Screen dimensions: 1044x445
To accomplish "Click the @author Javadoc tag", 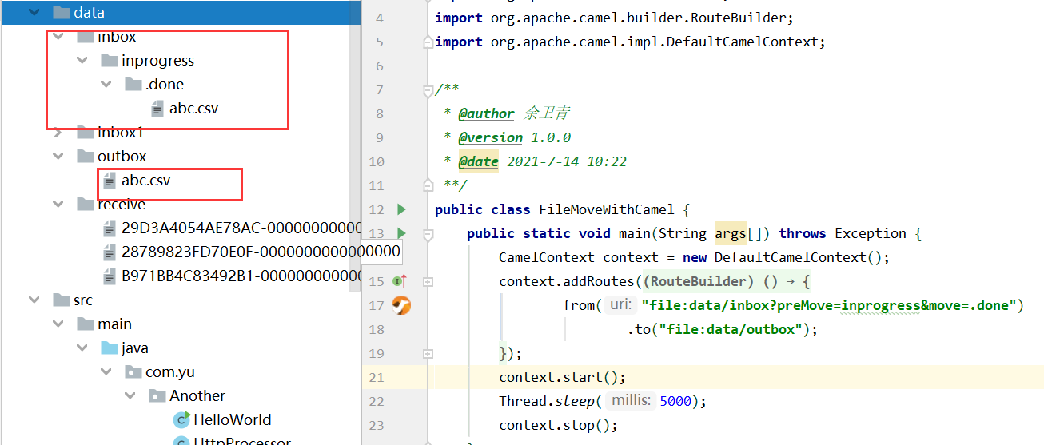I will click(486, 113).
